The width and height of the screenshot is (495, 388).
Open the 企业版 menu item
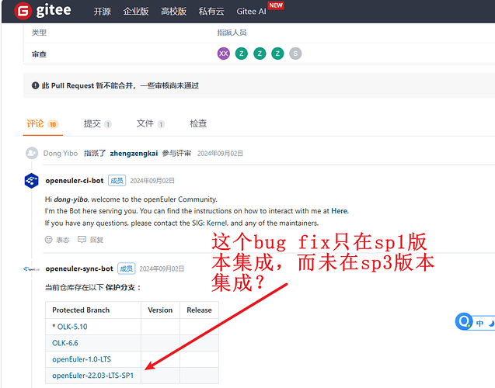click(136, 12)
